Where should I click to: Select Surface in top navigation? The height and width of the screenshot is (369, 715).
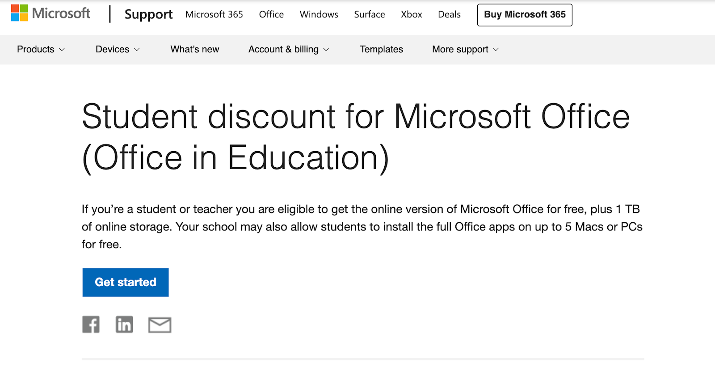click(x=370, y=14)
